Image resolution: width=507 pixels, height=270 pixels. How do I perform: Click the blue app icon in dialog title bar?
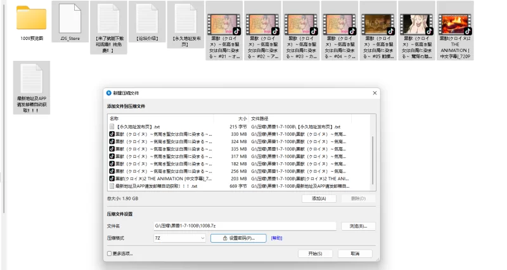[x=109, y=93]
